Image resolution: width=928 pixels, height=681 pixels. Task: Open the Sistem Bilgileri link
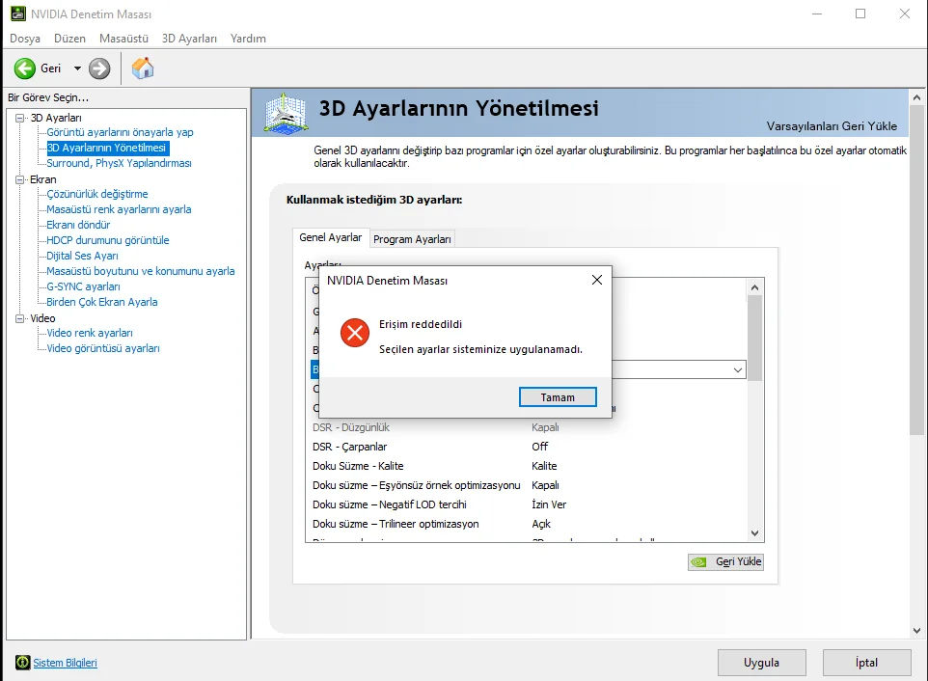click(65, 663)
